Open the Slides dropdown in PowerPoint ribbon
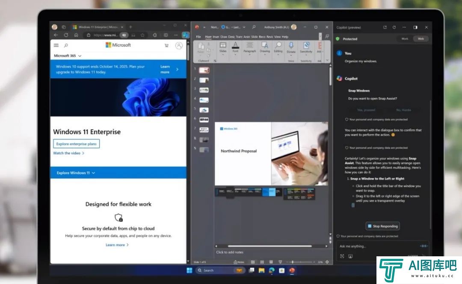This screenshot has width=462, height=284. tap(223, 48)
